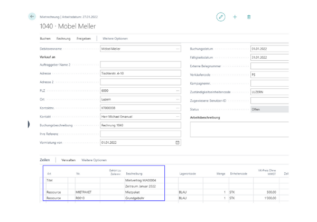Click the trash can delete icon
Image resolution: width=317 pixels, height=222 pixels.
tap(248, 17)
